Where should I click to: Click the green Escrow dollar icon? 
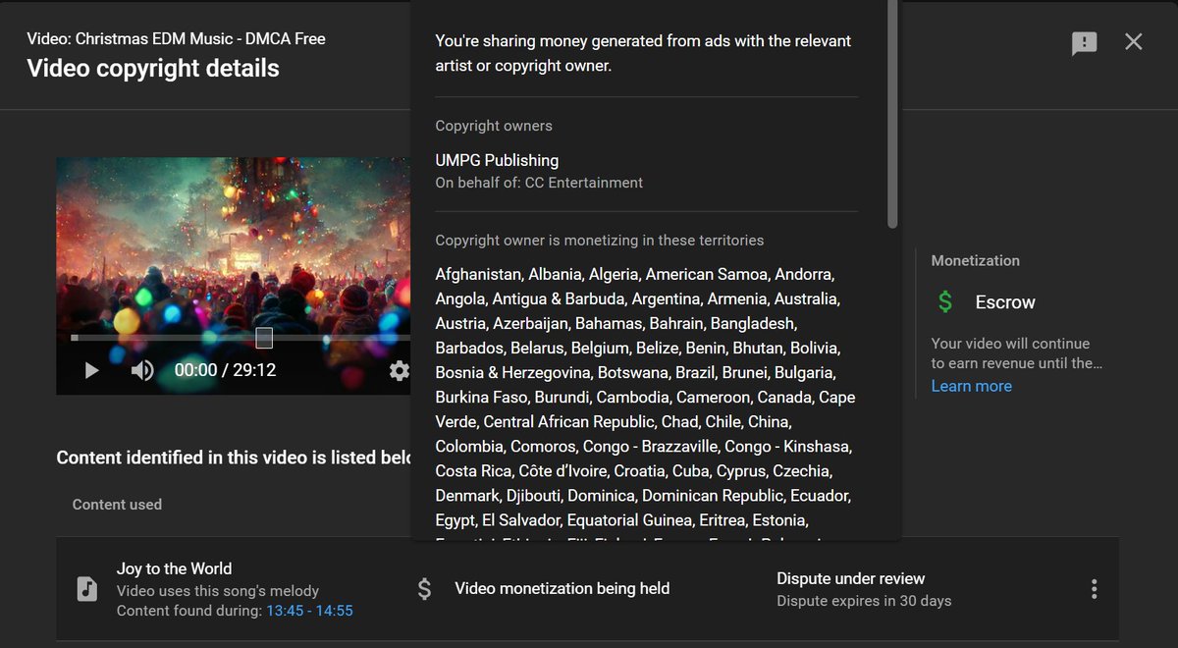tap(943, 301)
